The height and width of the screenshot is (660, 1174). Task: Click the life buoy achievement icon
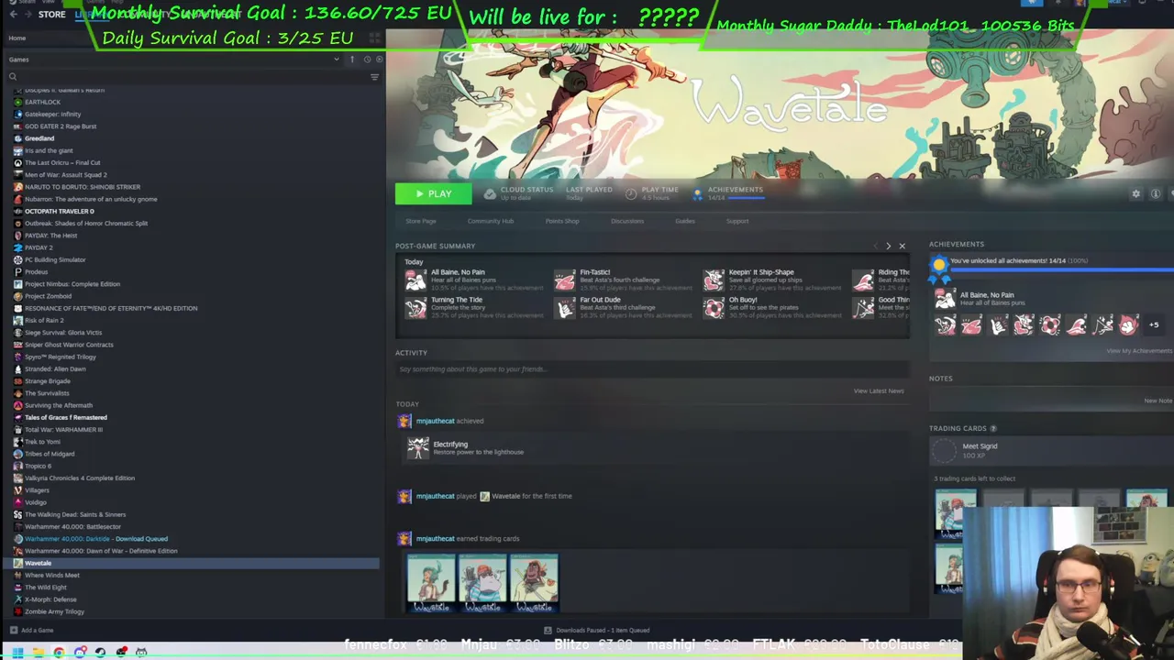click(1050, 324)
